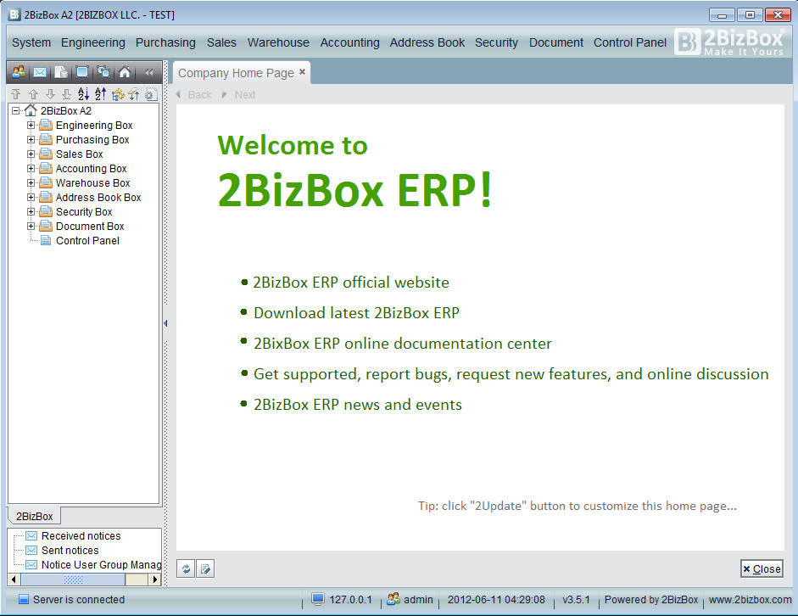
Task: Click Received notices envelope icon
Action: [31, 535]
